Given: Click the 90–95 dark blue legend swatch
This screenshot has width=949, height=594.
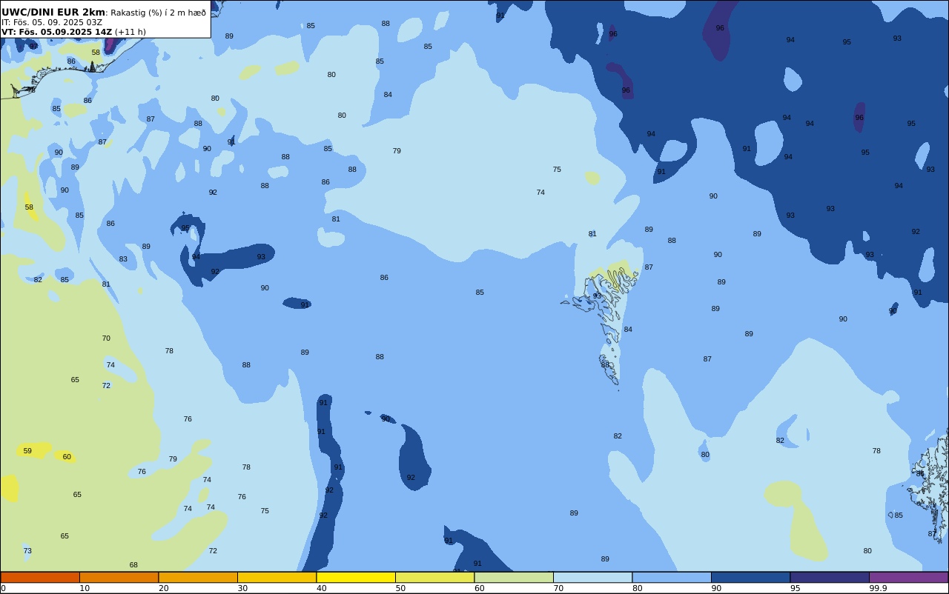Looking at the screenshot, I should (x=750, y=577).
